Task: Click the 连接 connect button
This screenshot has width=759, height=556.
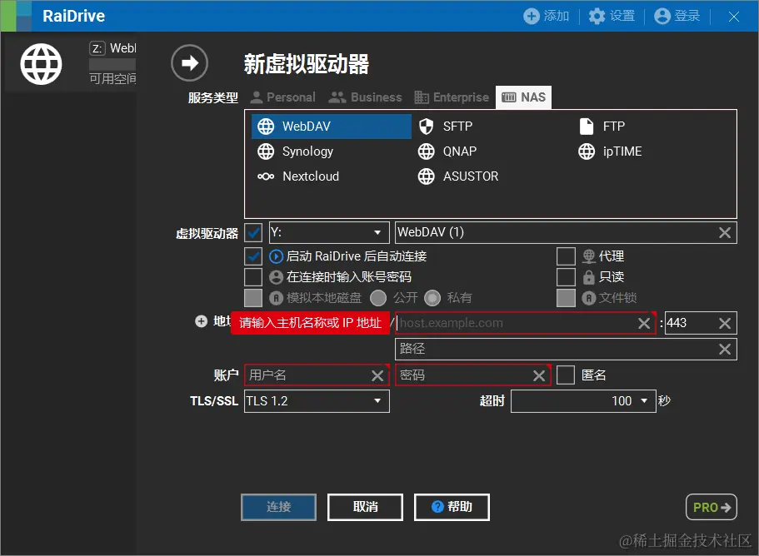Action: 278,507
